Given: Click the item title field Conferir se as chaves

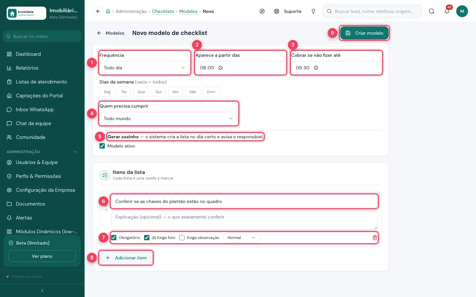Looking at the screenshot, I should 244,201.
